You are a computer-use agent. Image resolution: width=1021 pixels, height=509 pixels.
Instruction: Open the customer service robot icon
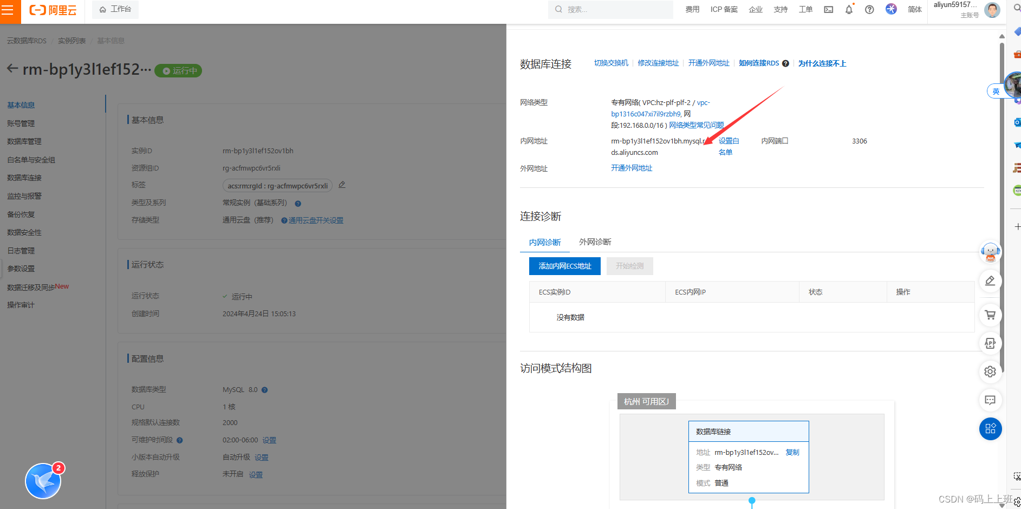pos(990,252)
